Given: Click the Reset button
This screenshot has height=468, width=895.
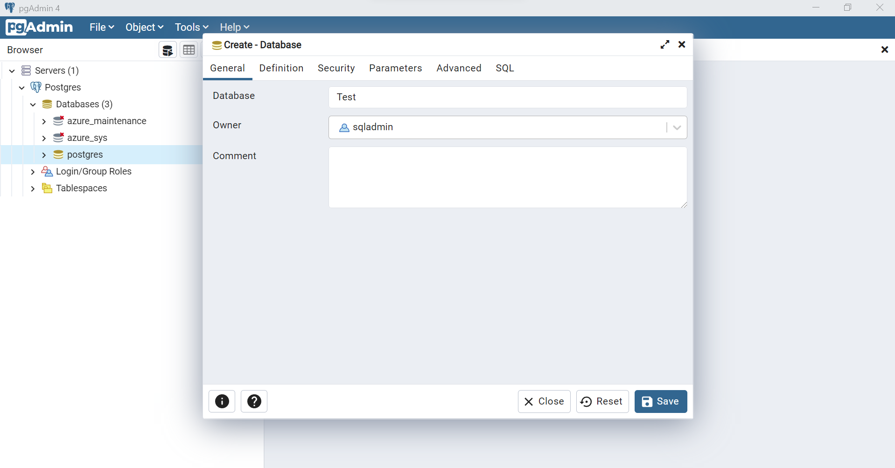Looking at the screenshot, I should pyautogui.click(x=602, y=401).
